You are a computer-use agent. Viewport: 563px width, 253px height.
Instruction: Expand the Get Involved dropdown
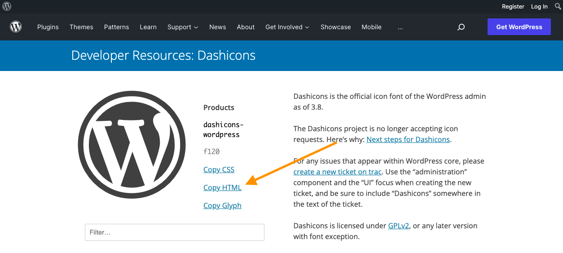[287, 27]
